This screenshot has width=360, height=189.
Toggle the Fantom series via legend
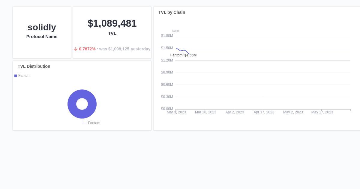click(x=22, y=76)
